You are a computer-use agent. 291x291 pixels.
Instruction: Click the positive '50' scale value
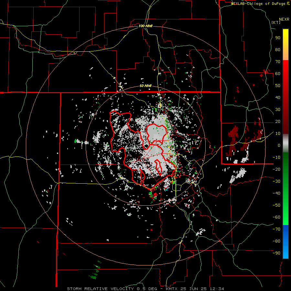pyautogui.click(x=278, y=86)
